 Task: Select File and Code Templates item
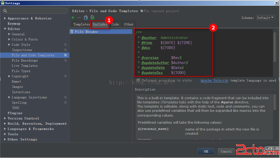[x=35, y=55]
